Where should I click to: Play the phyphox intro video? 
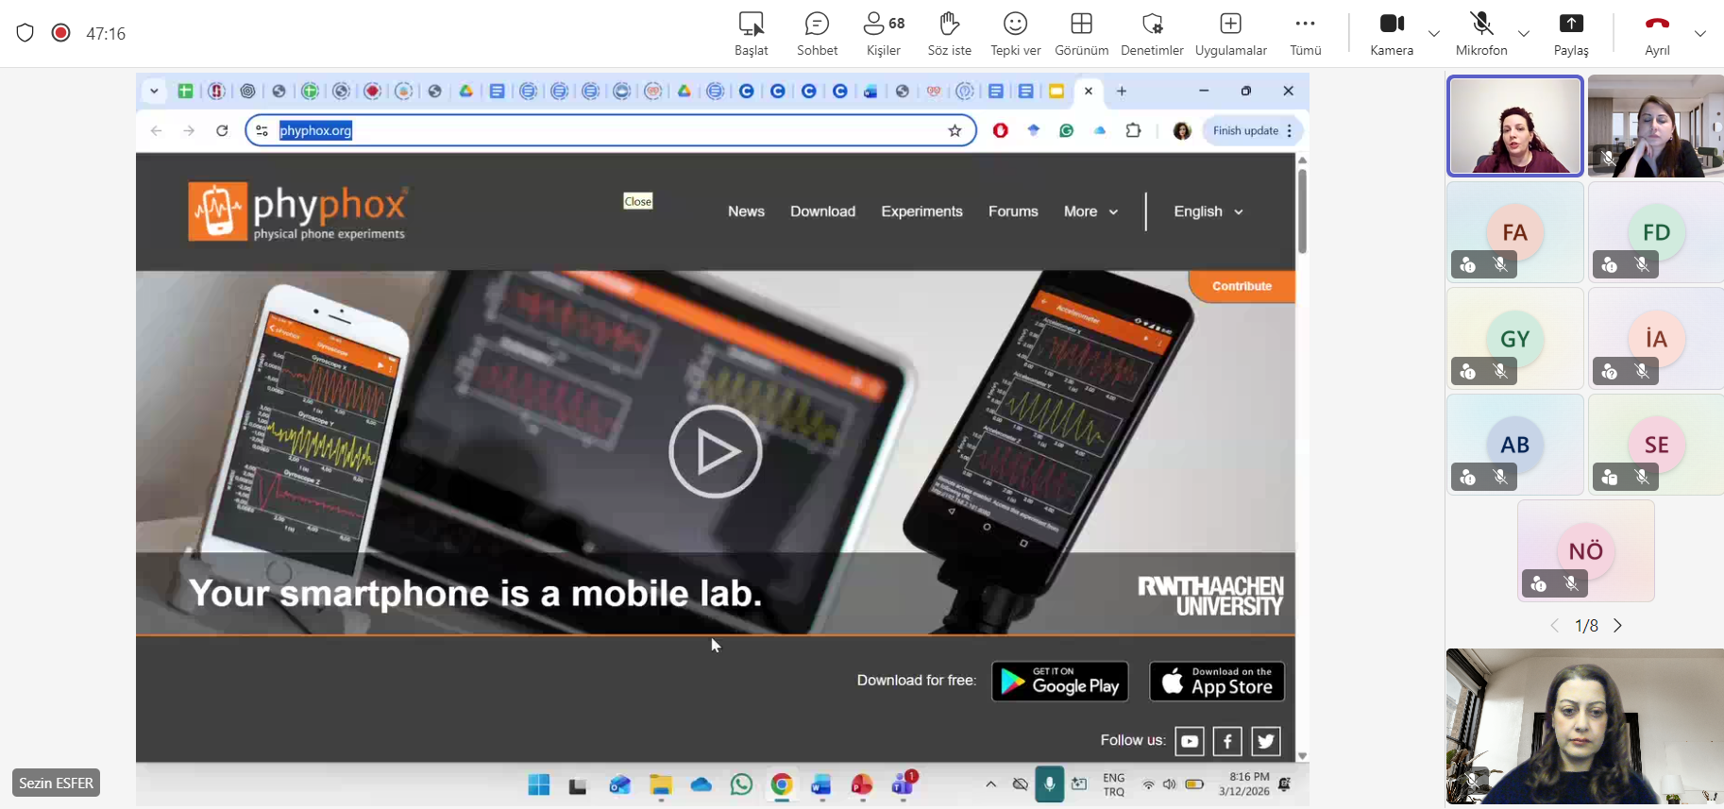[x=715, y=452]
